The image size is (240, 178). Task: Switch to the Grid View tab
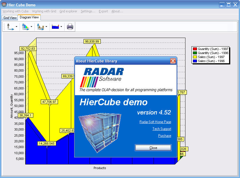(x=10, y=18)
